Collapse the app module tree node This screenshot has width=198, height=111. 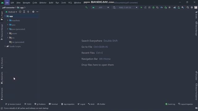pyautogui.click(x=5, y=16)
